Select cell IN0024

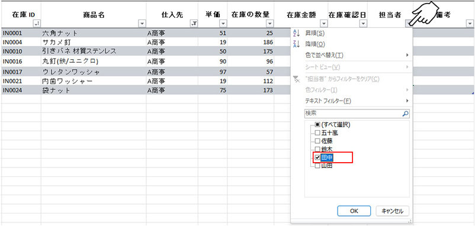coord(21,90)
